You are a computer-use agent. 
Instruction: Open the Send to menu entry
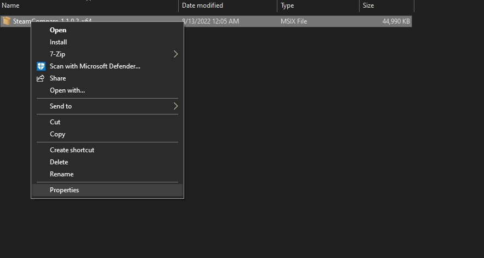pyautogui.click(x=107, y=106)
